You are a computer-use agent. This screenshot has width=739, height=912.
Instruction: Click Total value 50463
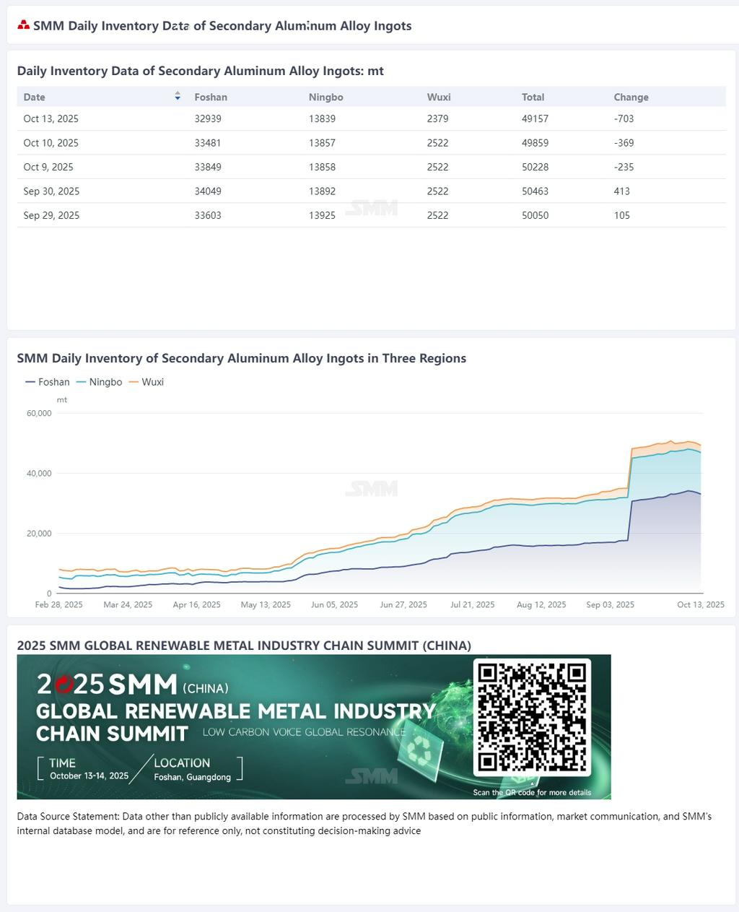pyautogui.click(x=535, y=191)
